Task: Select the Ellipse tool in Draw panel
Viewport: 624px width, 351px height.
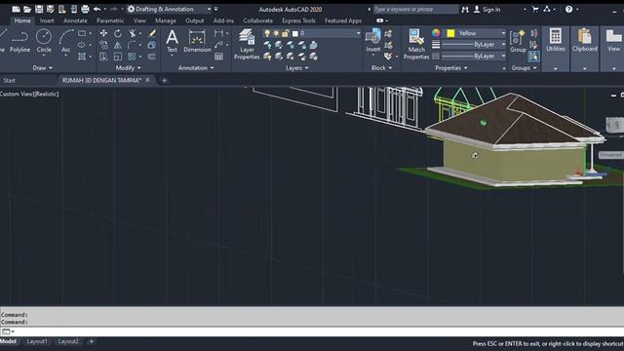Action: [x=82, y=45]
